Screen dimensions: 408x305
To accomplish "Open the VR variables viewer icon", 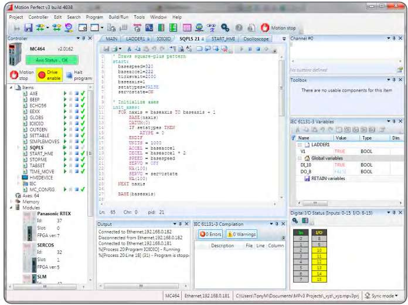I will (x=199, y=28).
